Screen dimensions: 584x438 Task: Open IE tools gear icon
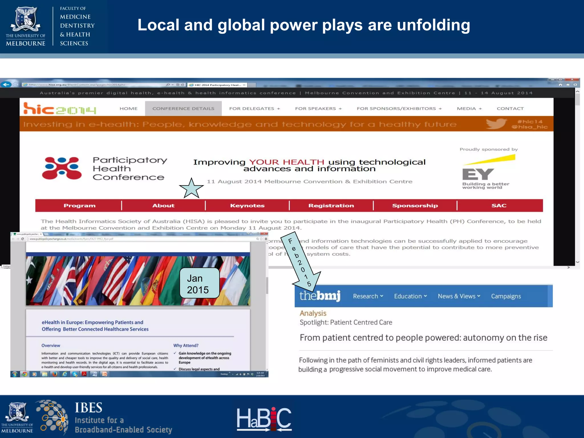coord(575,85)
